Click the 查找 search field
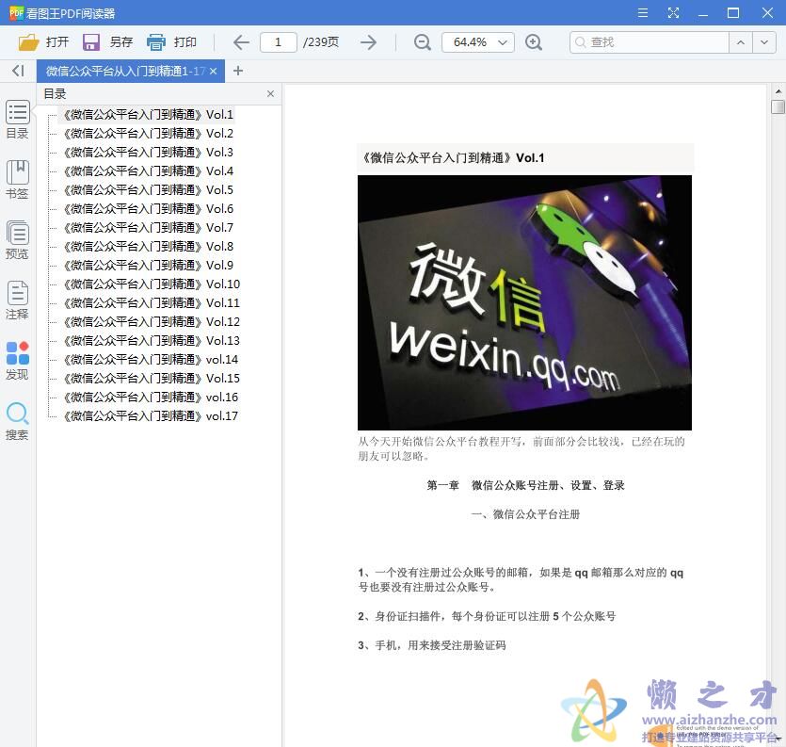786x747 pixels. [650, 42]
